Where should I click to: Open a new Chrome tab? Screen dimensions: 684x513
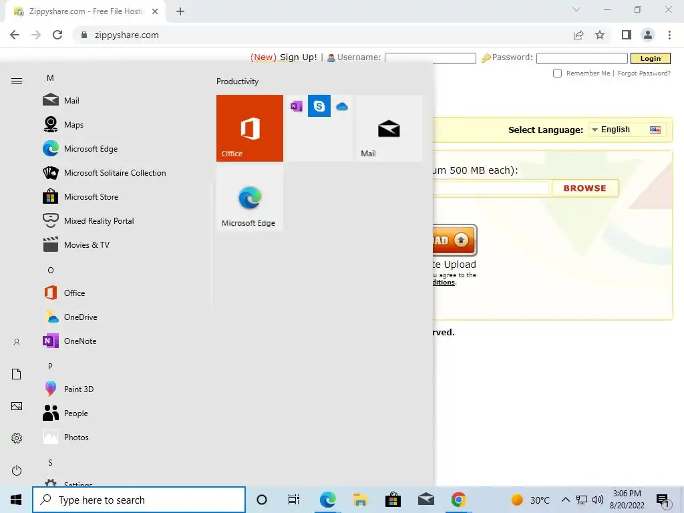click(x=180, y=11)
